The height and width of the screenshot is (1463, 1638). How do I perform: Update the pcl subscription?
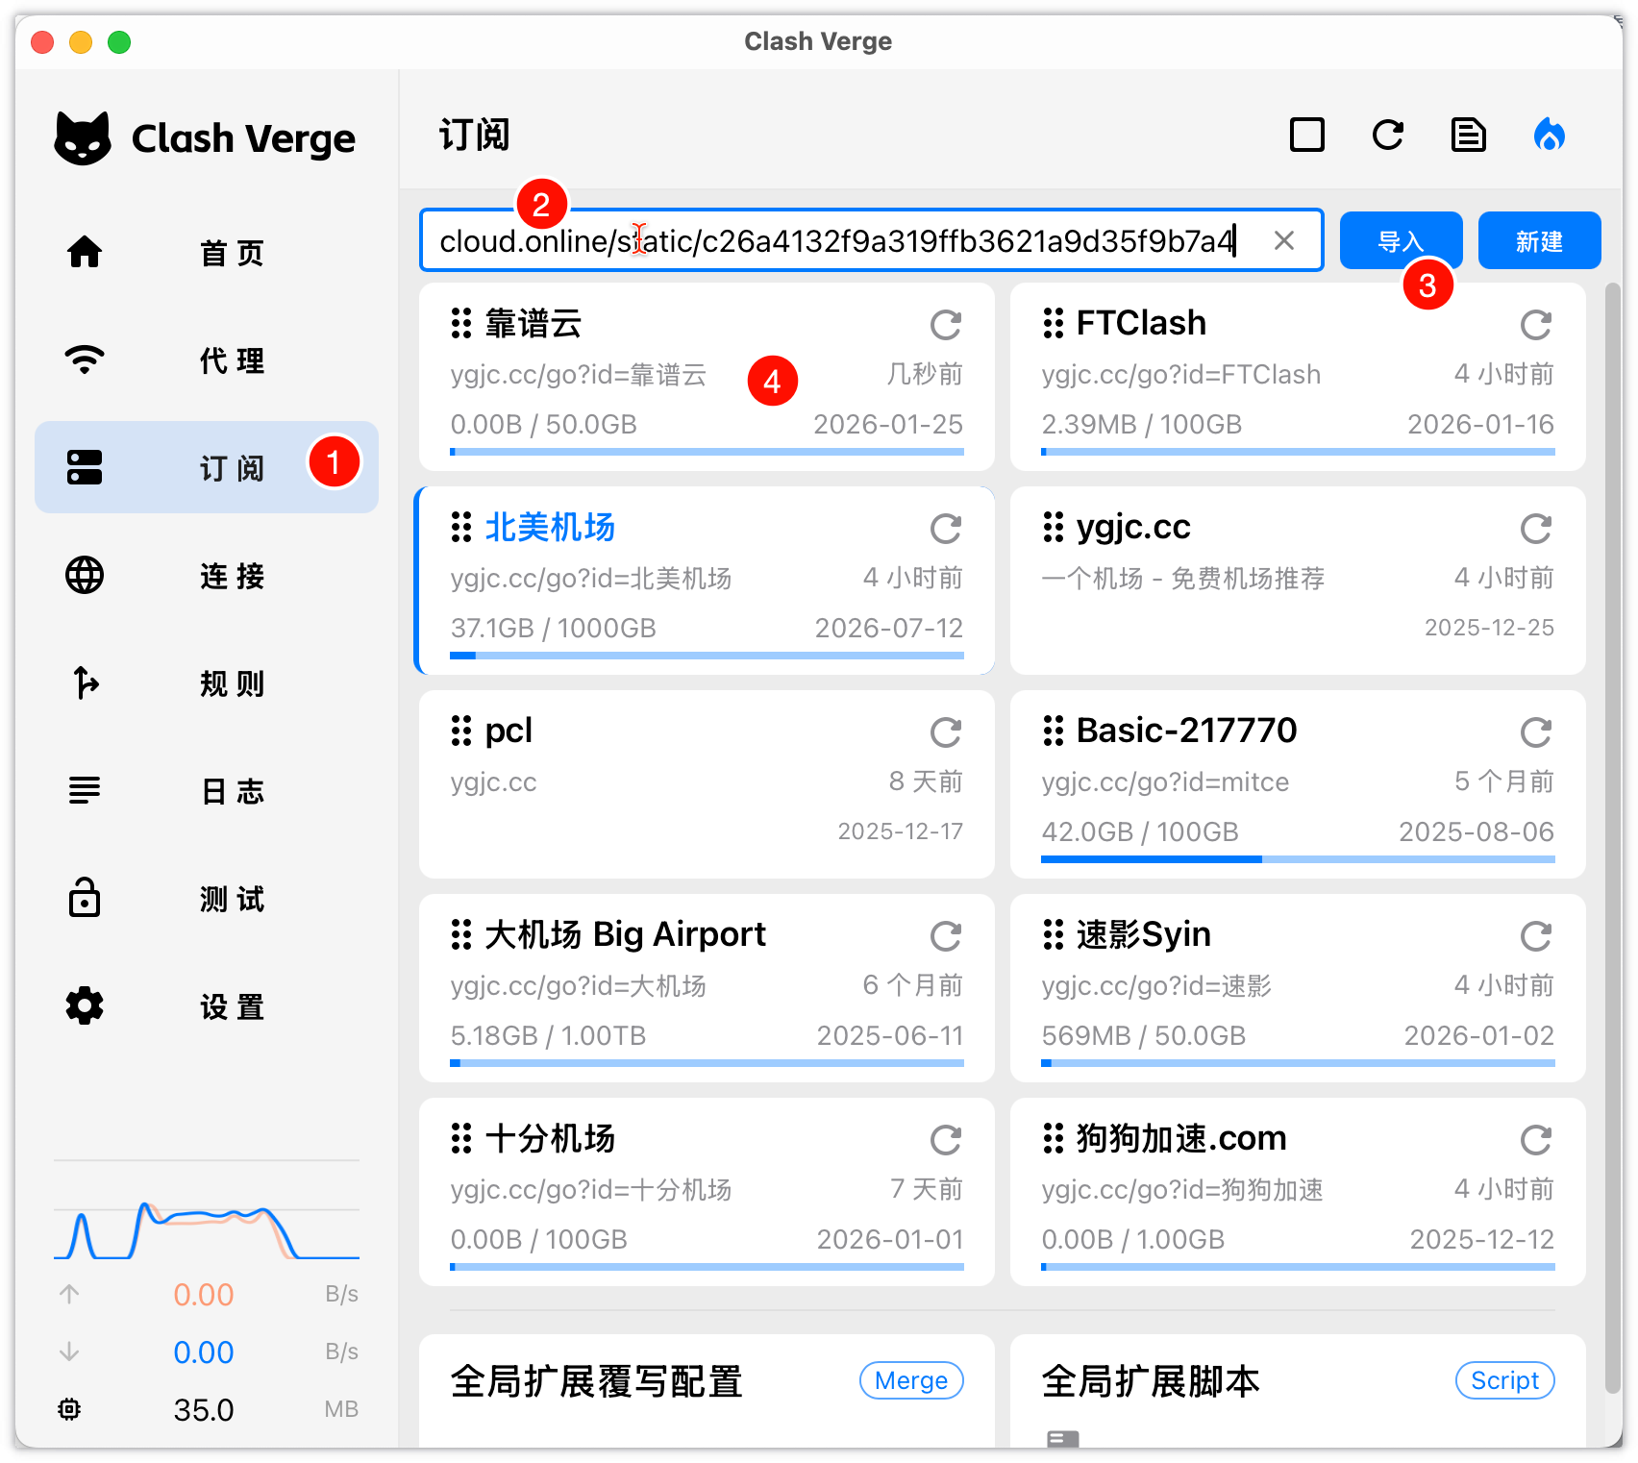coord(946,731)
